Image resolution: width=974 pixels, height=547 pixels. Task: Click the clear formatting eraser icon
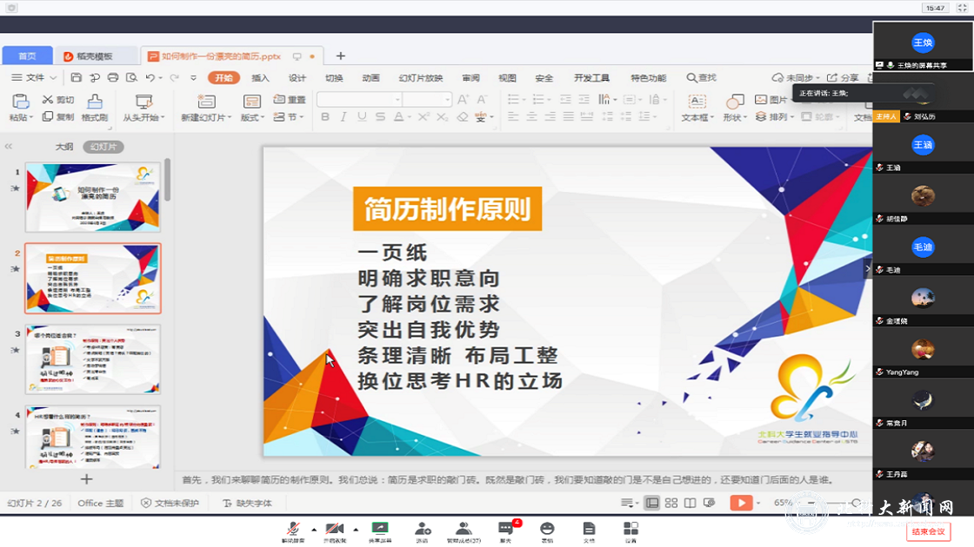click(x=462, y=116)
